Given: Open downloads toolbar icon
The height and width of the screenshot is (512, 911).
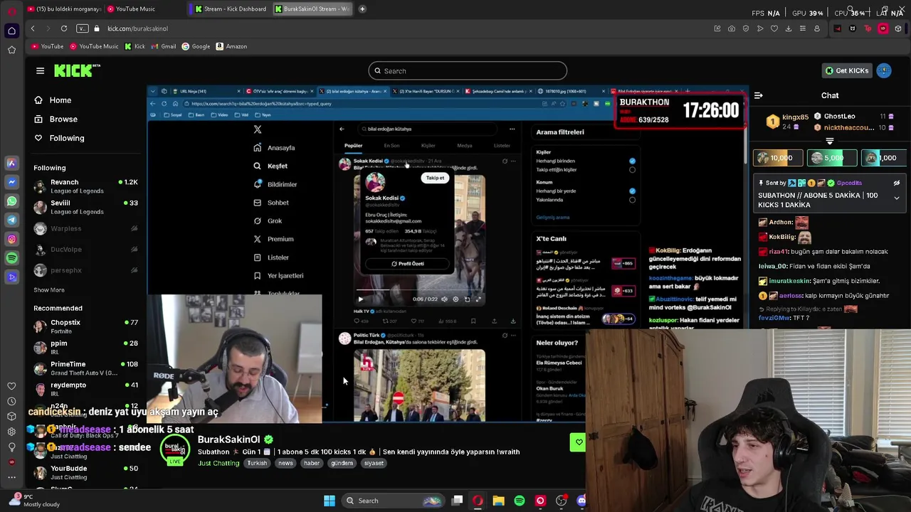Looking at the screenshot, I should [x=789, y=28].
